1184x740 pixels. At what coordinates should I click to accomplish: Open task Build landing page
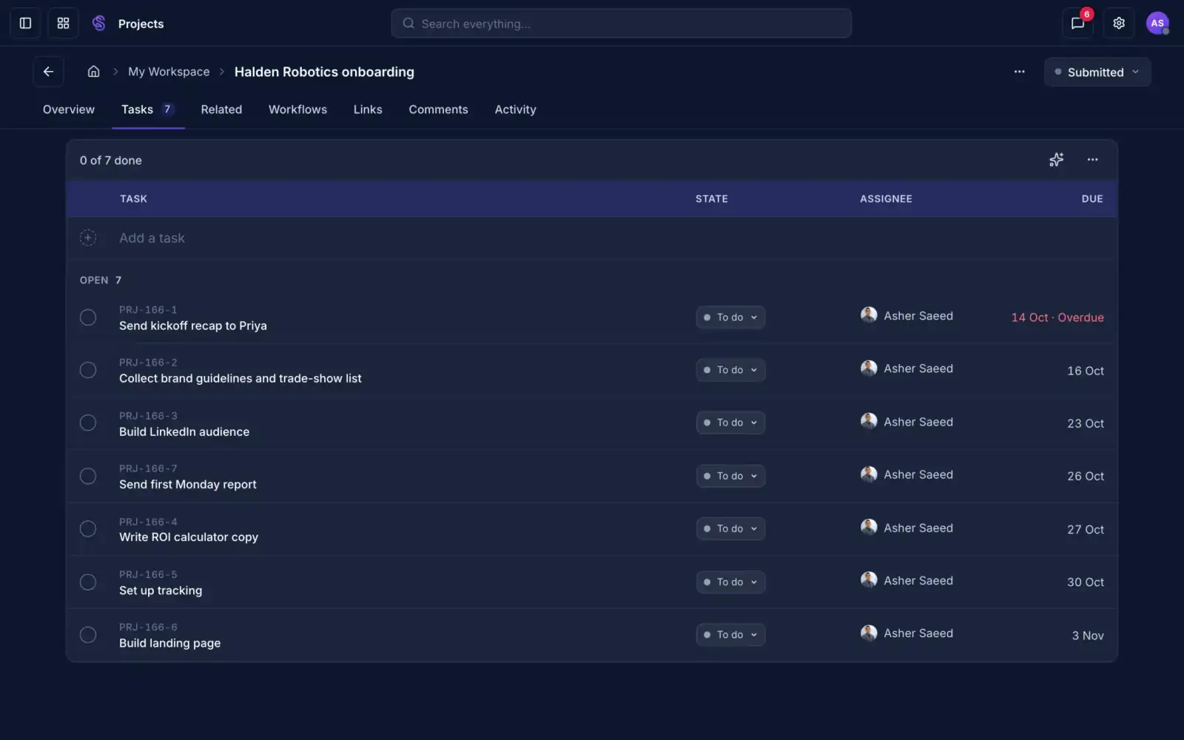(169, 643)
